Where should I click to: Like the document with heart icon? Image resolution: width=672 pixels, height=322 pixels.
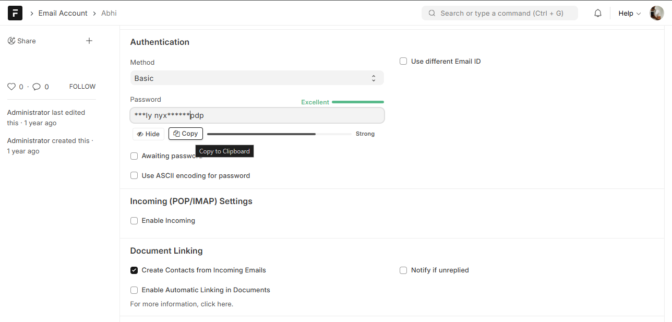[11, 87]
